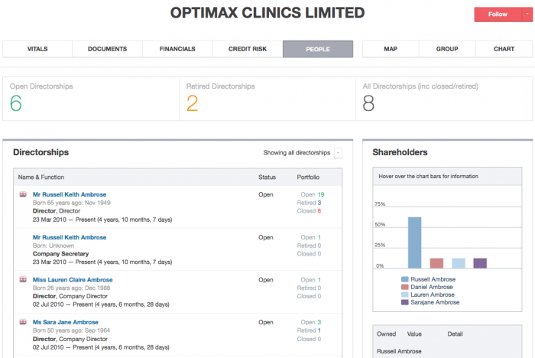Click the UK flag beside Miss Lauren Claire Ambrose

click(x=23, y=279)
